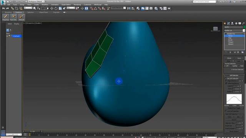Screen dimensions: 246x138
Task: Open the named selection sets dropdown
Action: 118,8
